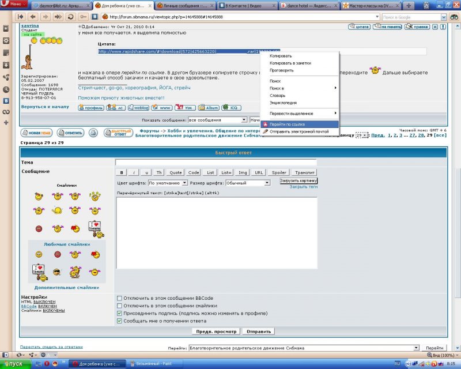Expand the address bar history dropdown arrow
This screenshot has width=461, height=369.
(x=377, y=17)
